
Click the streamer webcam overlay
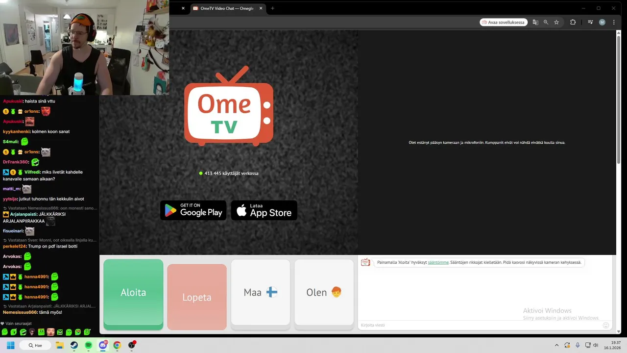point(84,48)
